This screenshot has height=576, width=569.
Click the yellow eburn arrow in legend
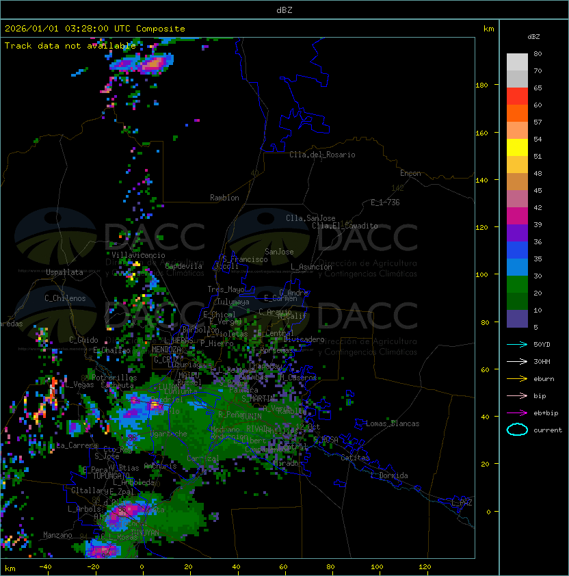coord(517,379)
